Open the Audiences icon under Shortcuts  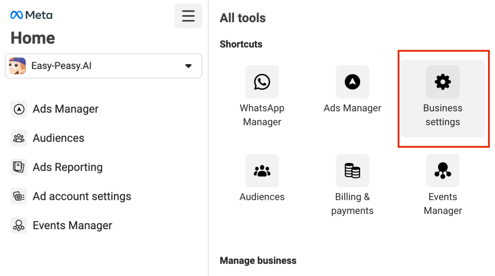point(262,170)
